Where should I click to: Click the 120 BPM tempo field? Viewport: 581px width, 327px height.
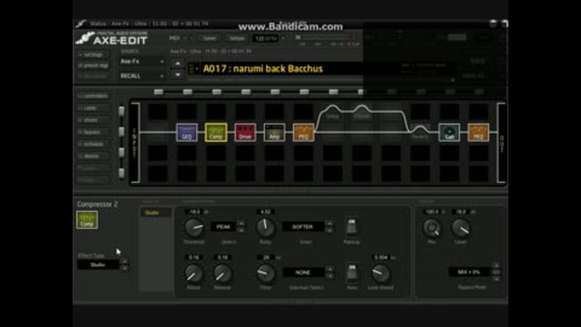point(266,38)
